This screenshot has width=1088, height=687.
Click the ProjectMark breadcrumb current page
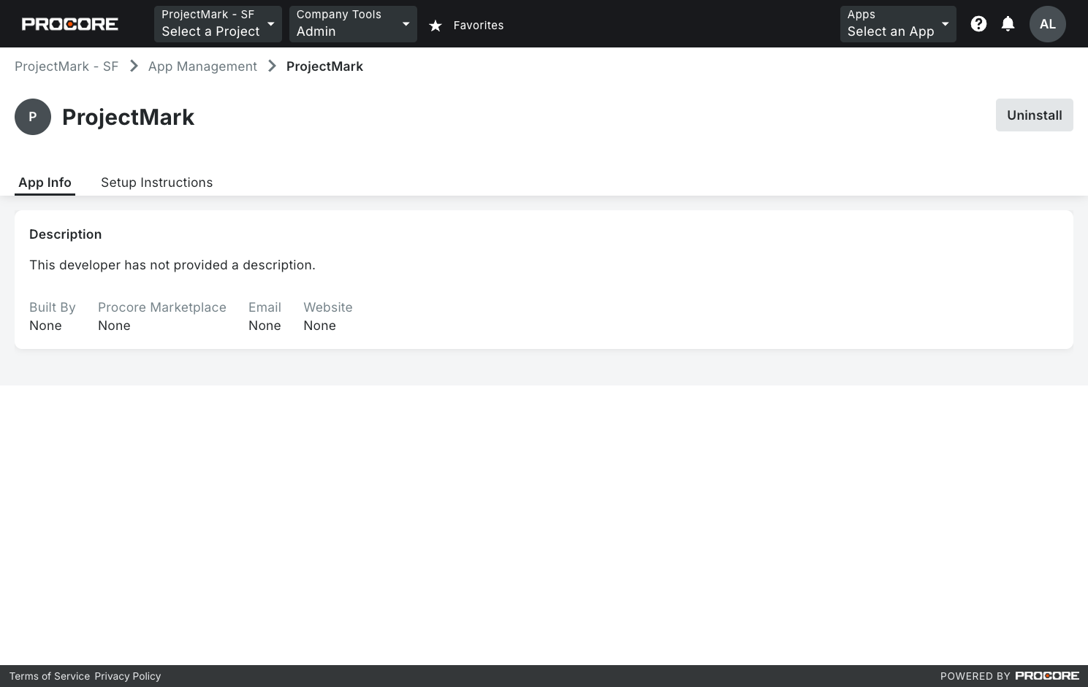point(324,66)
